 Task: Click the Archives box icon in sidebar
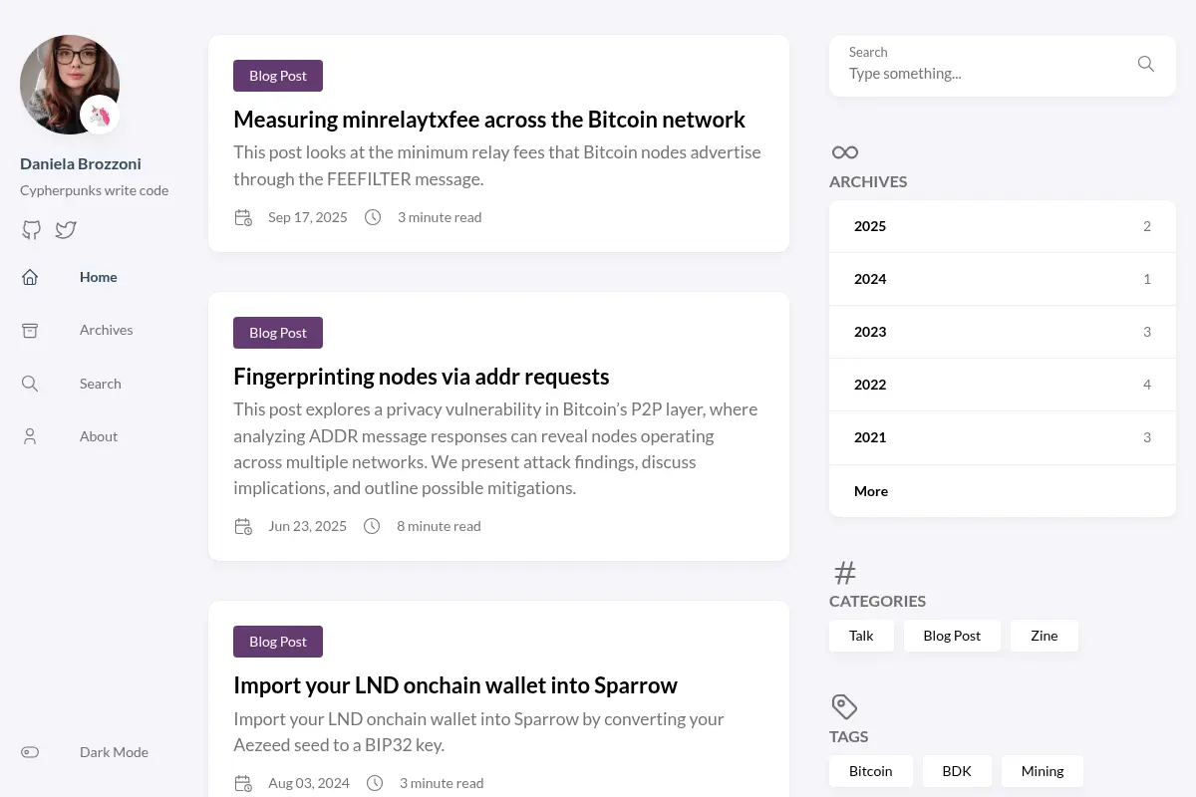coord(30,330)
